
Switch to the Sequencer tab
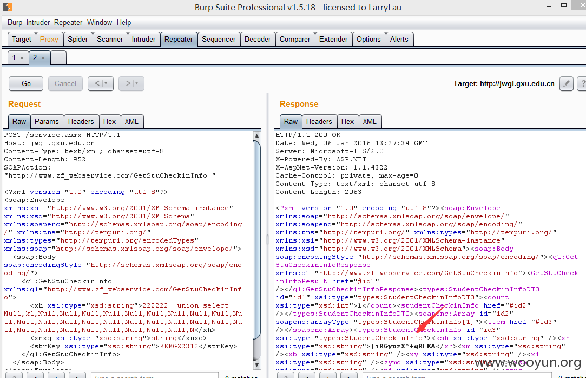click(x=219, y=39)
